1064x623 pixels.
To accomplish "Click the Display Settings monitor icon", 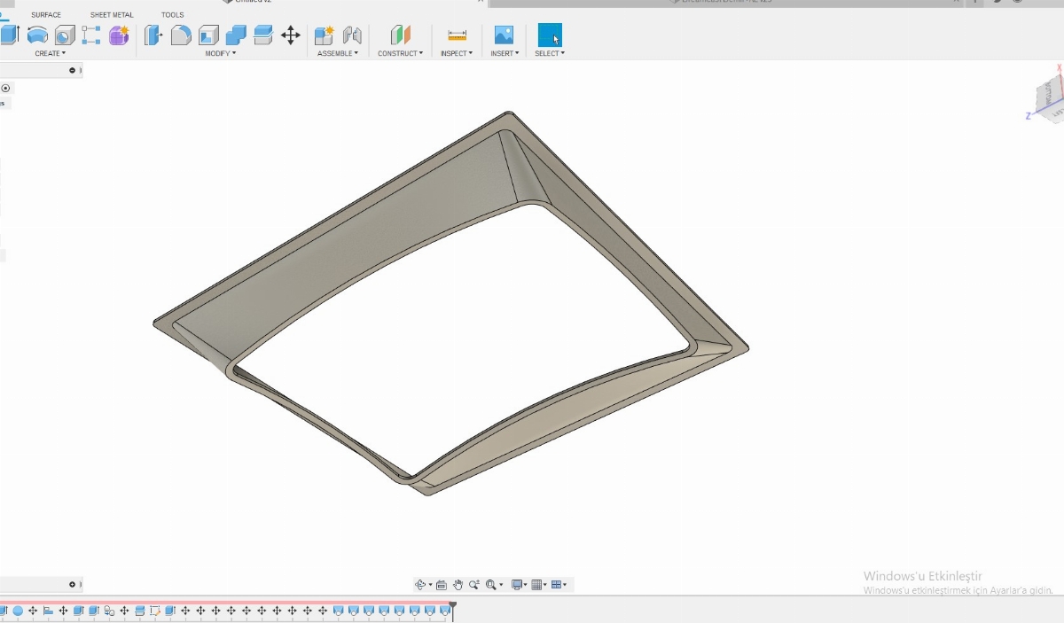I will 517,585.
